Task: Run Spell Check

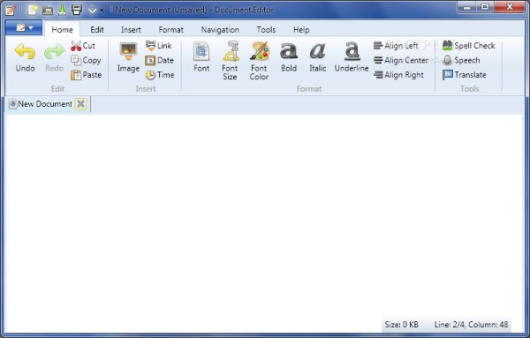Action: click(468, 46)
